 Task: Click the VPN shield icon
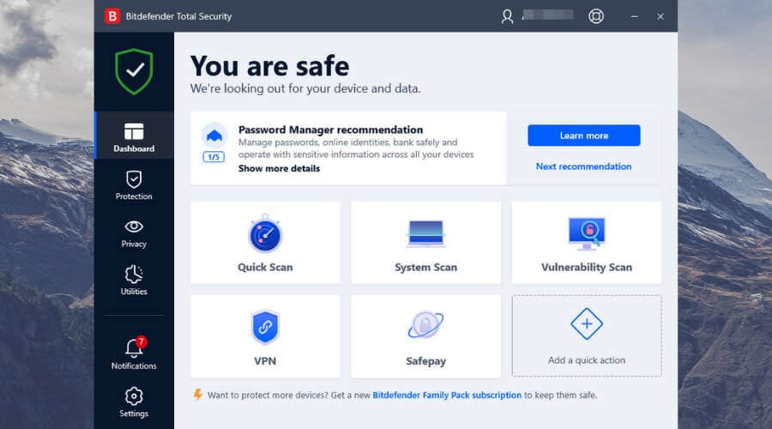pyautogui.click(x=265, y=327)
